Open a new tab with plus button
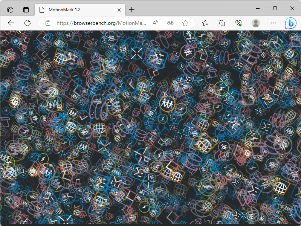The image size is (301, 226). [132, 9]
